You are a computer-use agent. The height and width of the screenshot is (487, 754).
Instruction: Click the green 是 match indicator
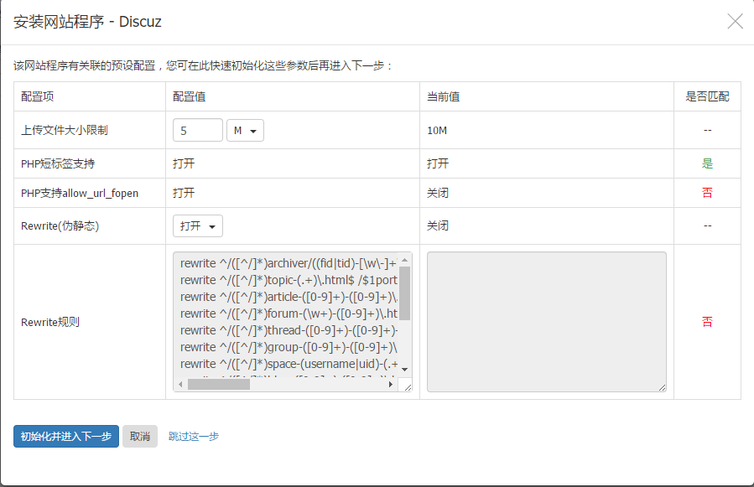[x=707, y=163]
